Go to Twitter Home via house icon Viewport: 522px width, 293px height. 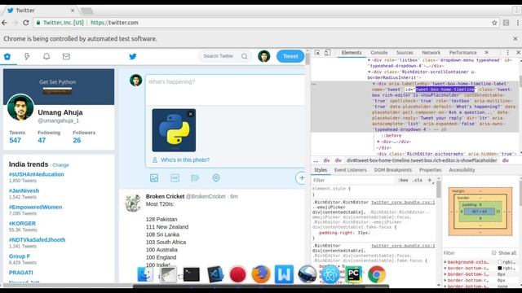[7, 56]
